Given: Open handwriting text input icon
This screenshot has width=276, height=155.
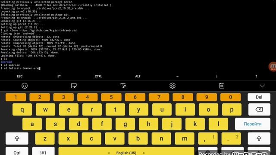Looking at the screenshot, I should pos(123,86).
